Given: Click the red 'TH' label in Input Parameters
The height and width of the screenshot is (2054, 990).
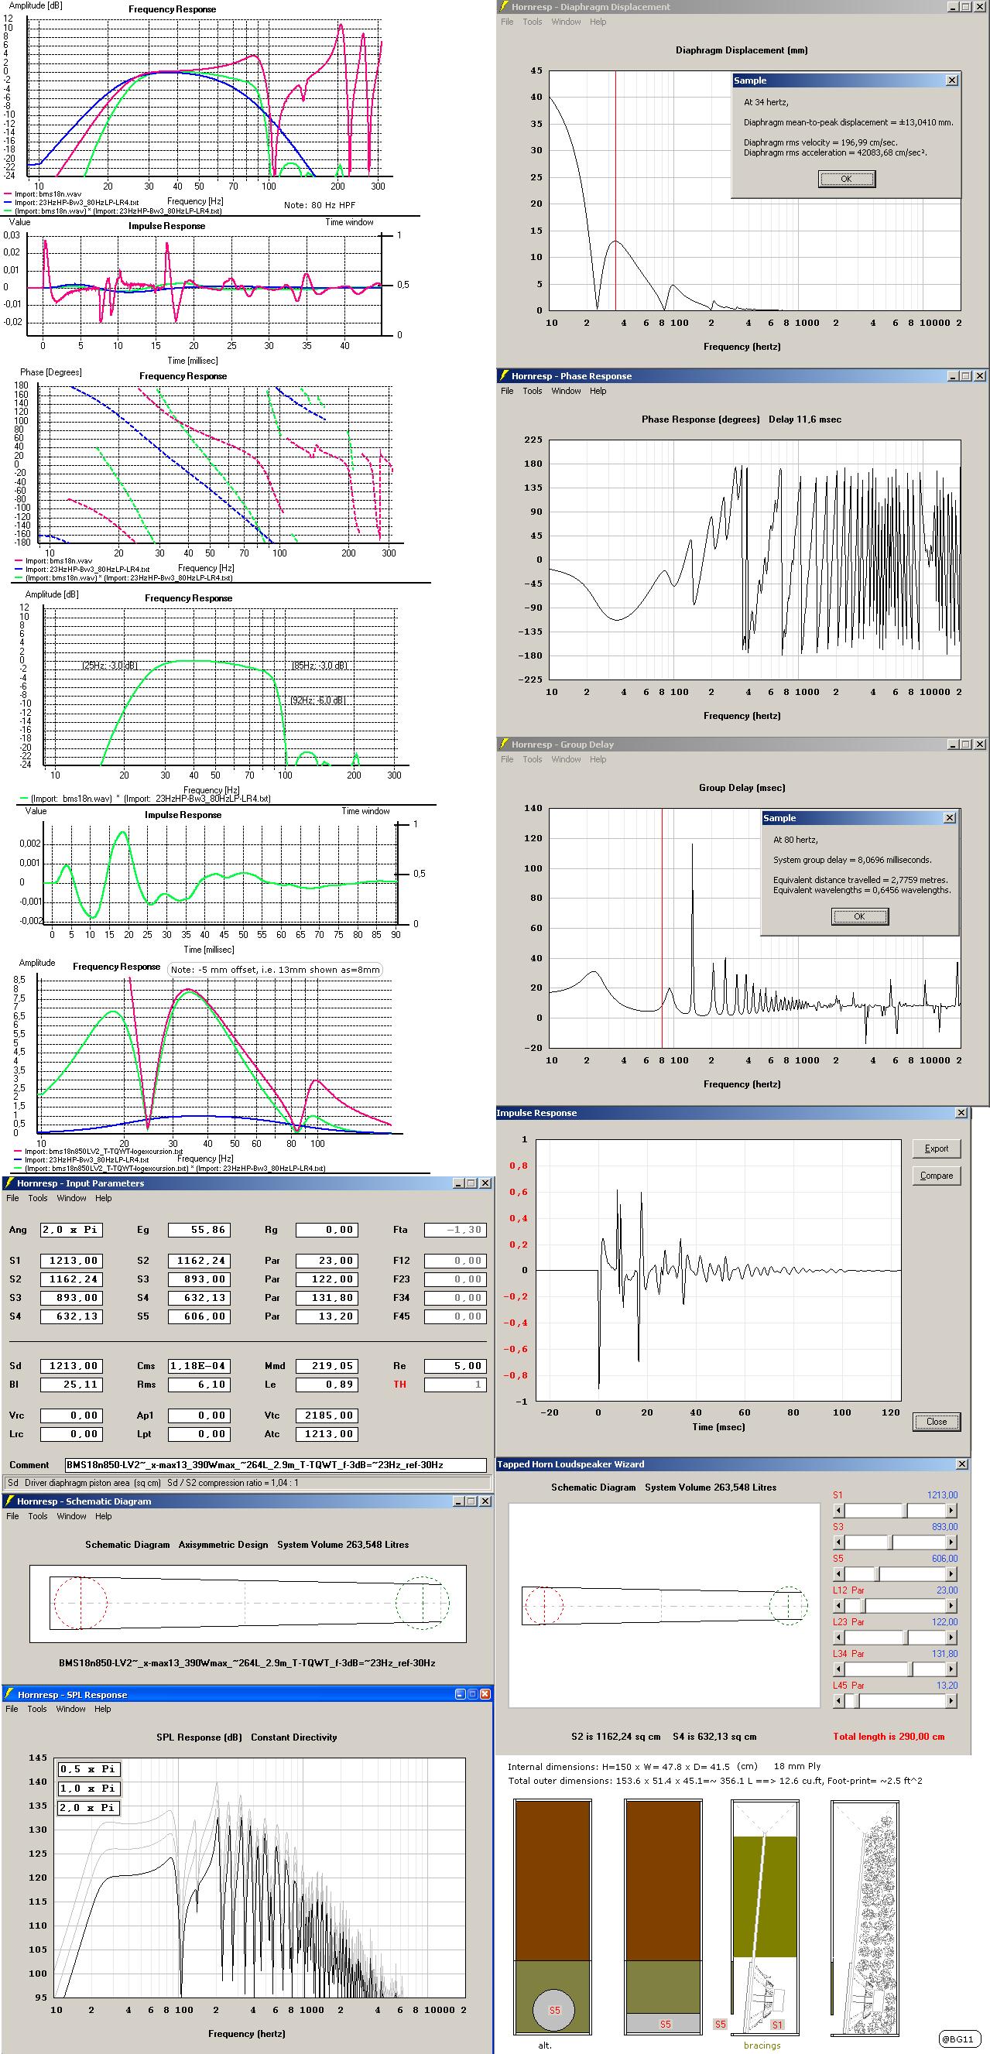Looking at the screenshot, I should (x=399, y=1385).
